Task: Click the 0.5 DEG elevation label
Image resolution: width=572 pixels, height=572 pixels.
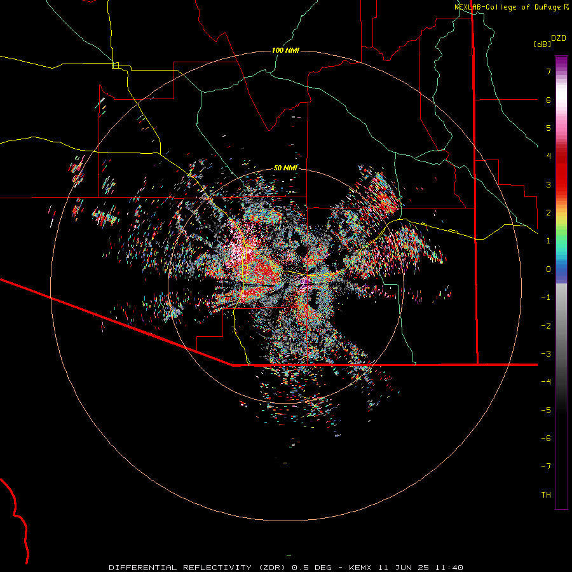Action: [x=311, y=568]
